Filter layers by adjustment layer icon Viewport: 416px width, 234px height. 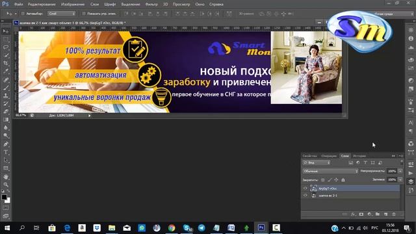[358, 162]
